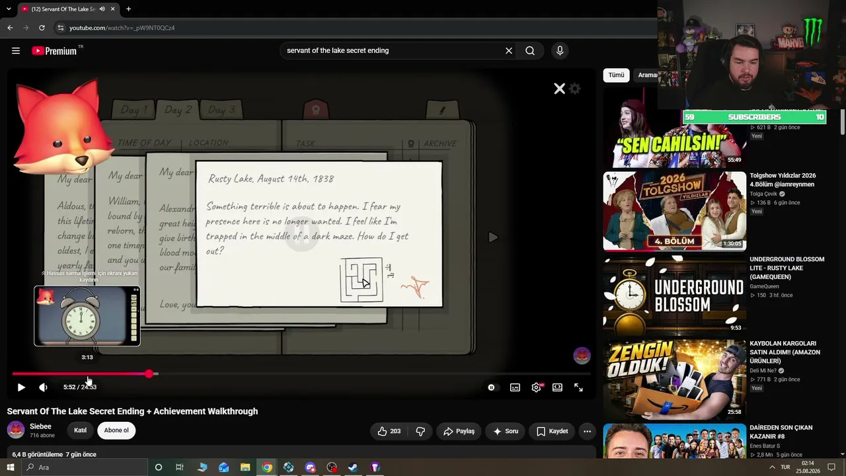846x476 pixels.
Task: Open Windows Start menu
Action: tap(10, 467)
